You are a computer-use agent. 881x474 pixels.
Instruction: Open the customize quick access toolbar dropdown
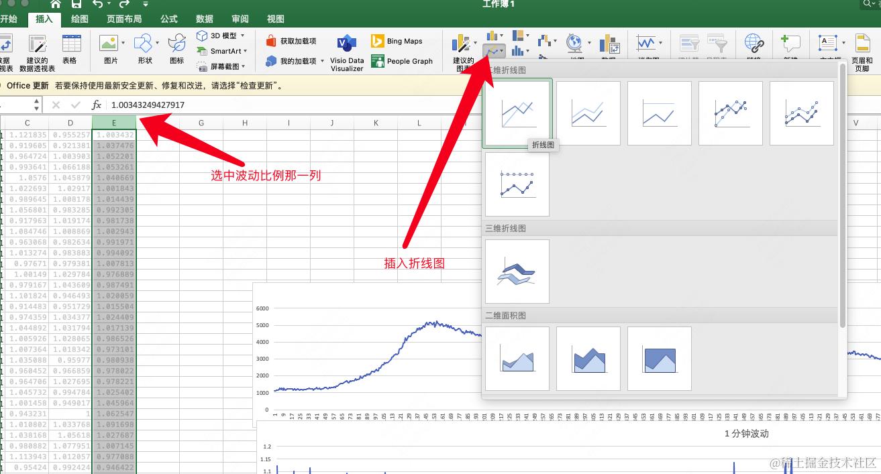[x=146, y=4]
